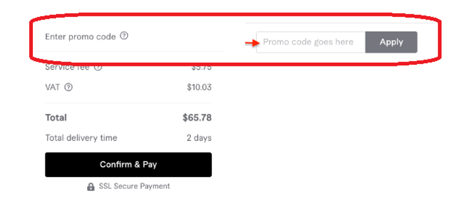
Task: Click the VAT label
Action: point(52,87)
